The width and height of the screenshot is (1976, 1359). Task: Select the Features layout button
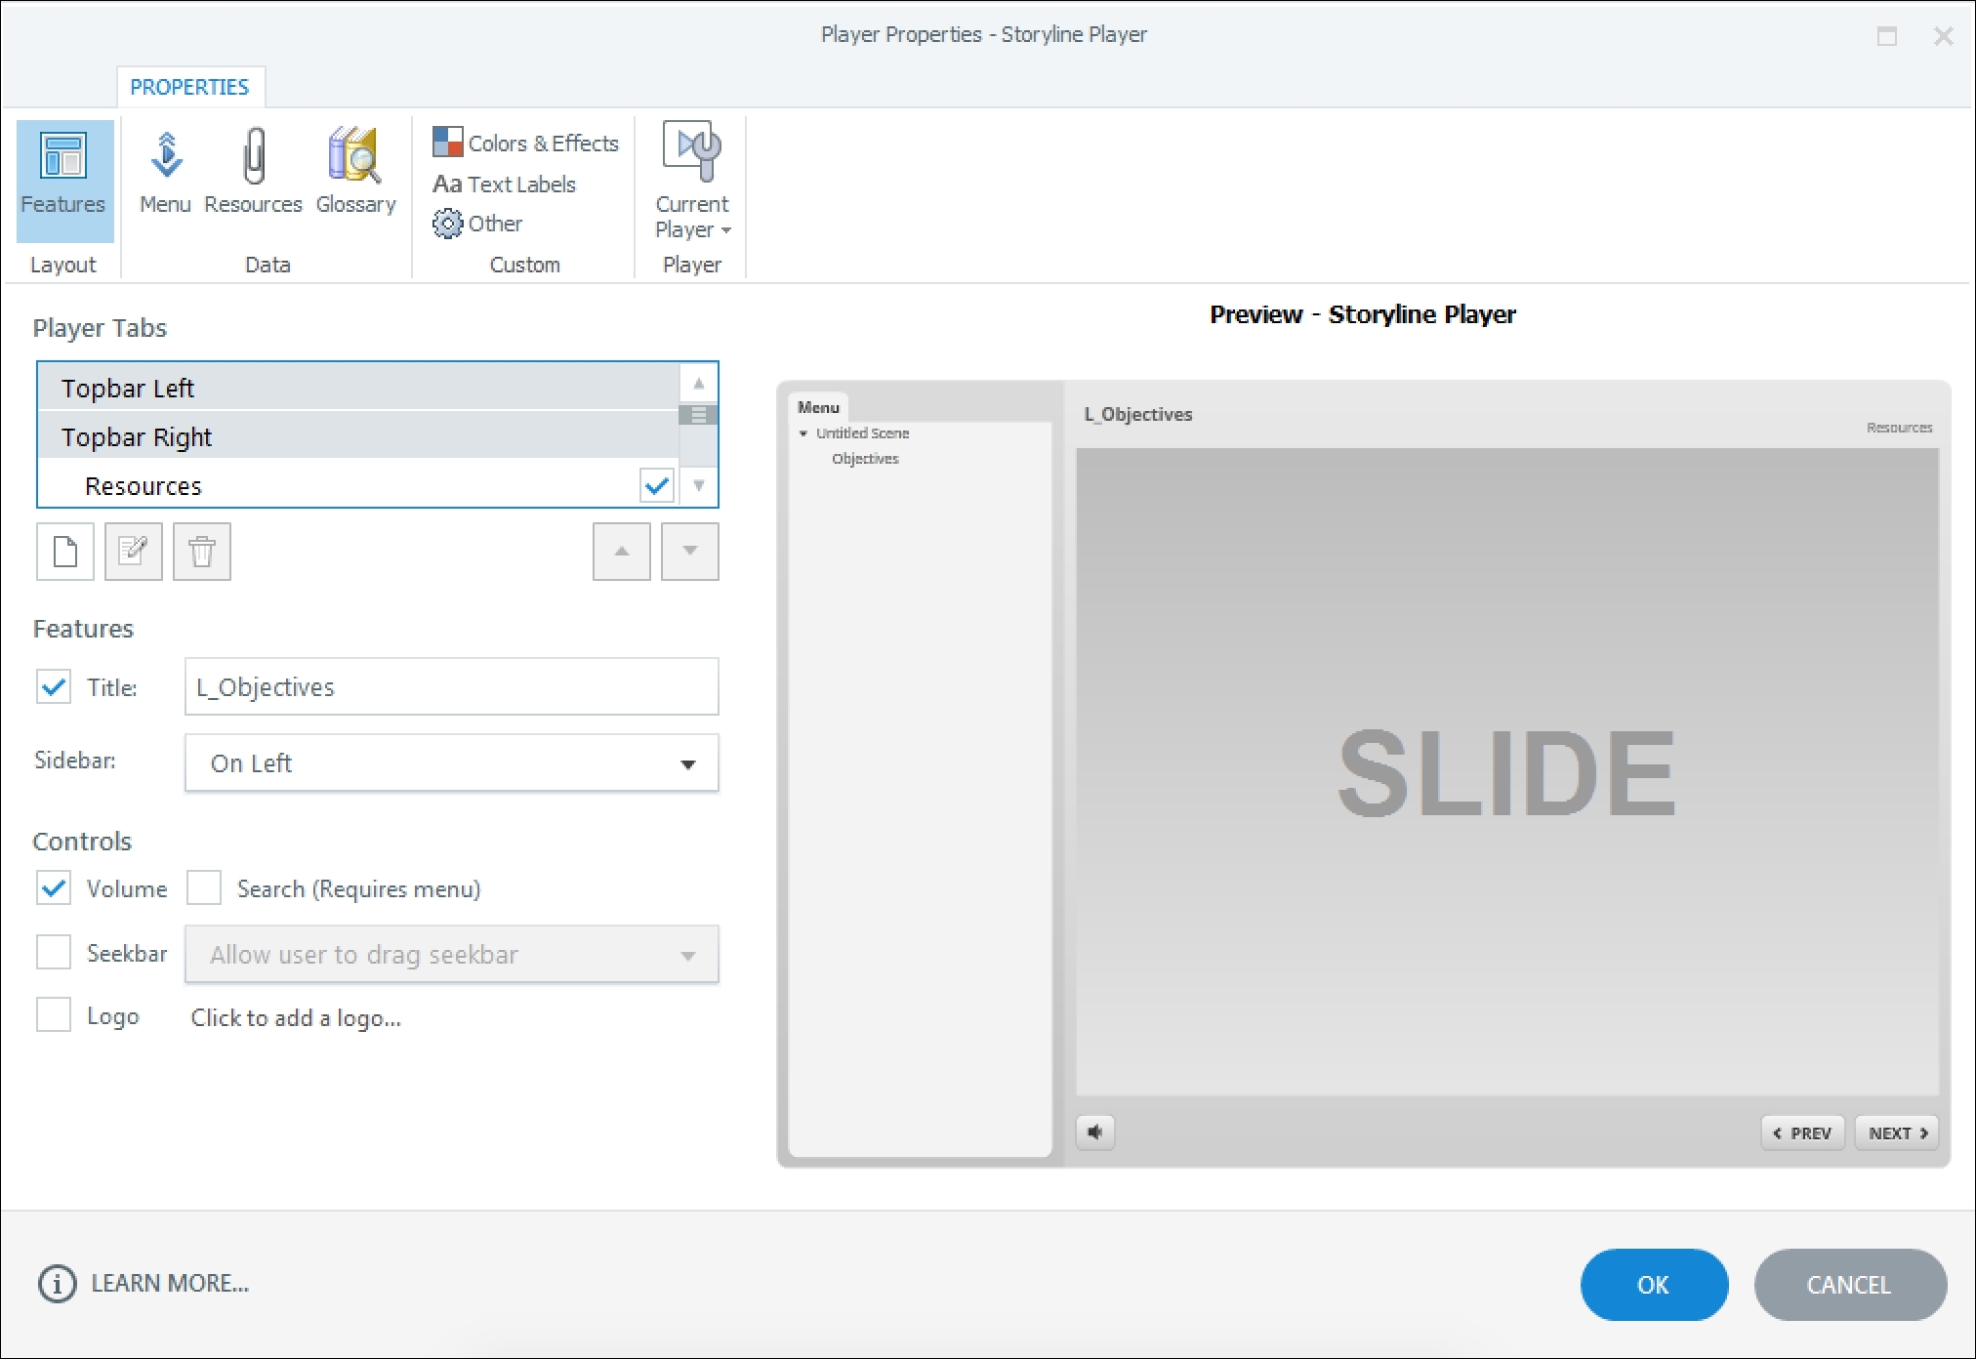coord(64,181)
